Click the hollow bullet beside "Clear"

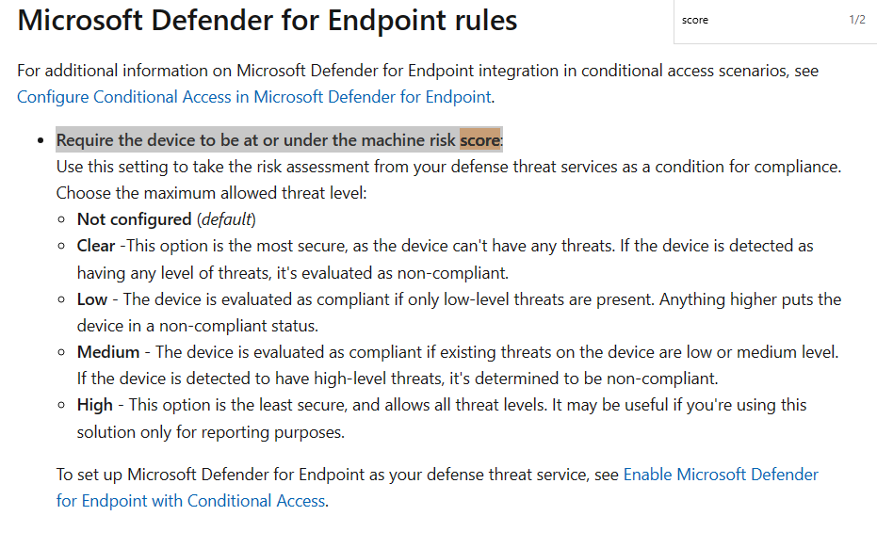pyautogui.click(x=61, y=246)
